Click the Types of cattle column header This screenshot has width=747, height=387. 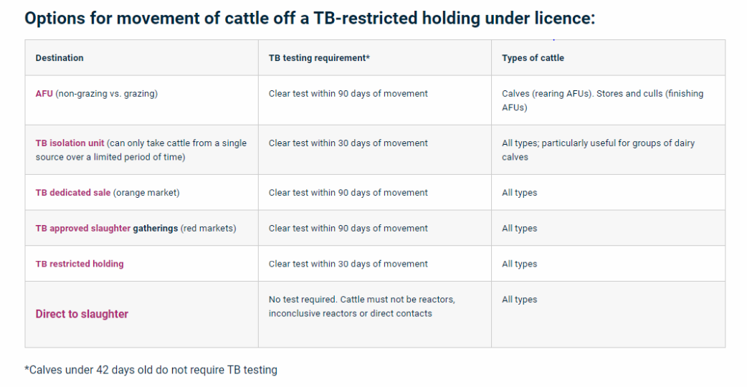click(x=533, y=58)
